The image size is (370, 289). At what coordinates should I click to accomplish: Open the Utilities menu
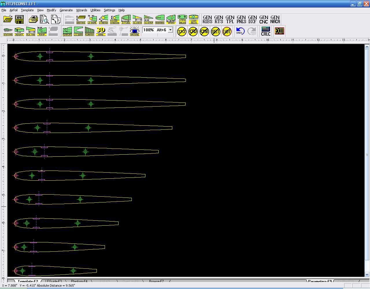[x=95, y=10]
